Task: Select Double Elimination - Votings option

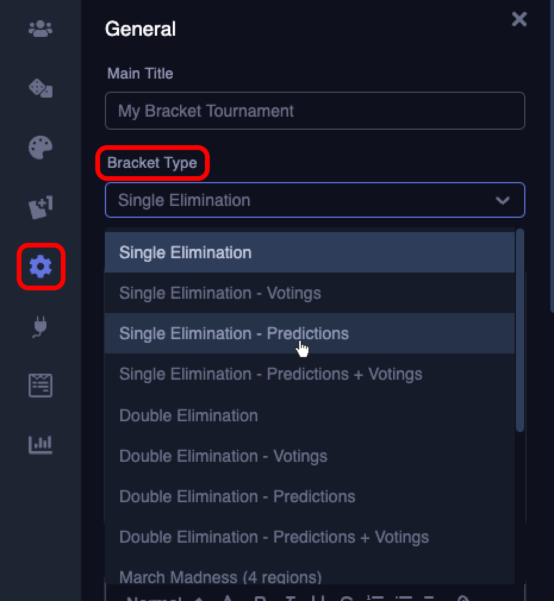Action: pos(223,456)
